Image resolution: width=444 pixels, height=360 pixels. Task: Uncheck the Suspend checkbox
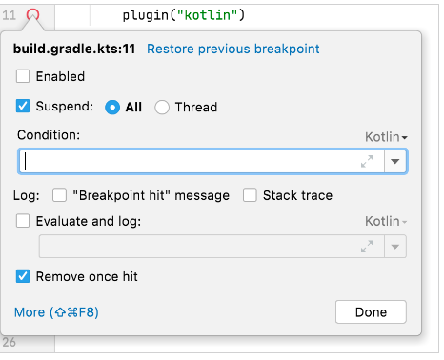point(23,106)
